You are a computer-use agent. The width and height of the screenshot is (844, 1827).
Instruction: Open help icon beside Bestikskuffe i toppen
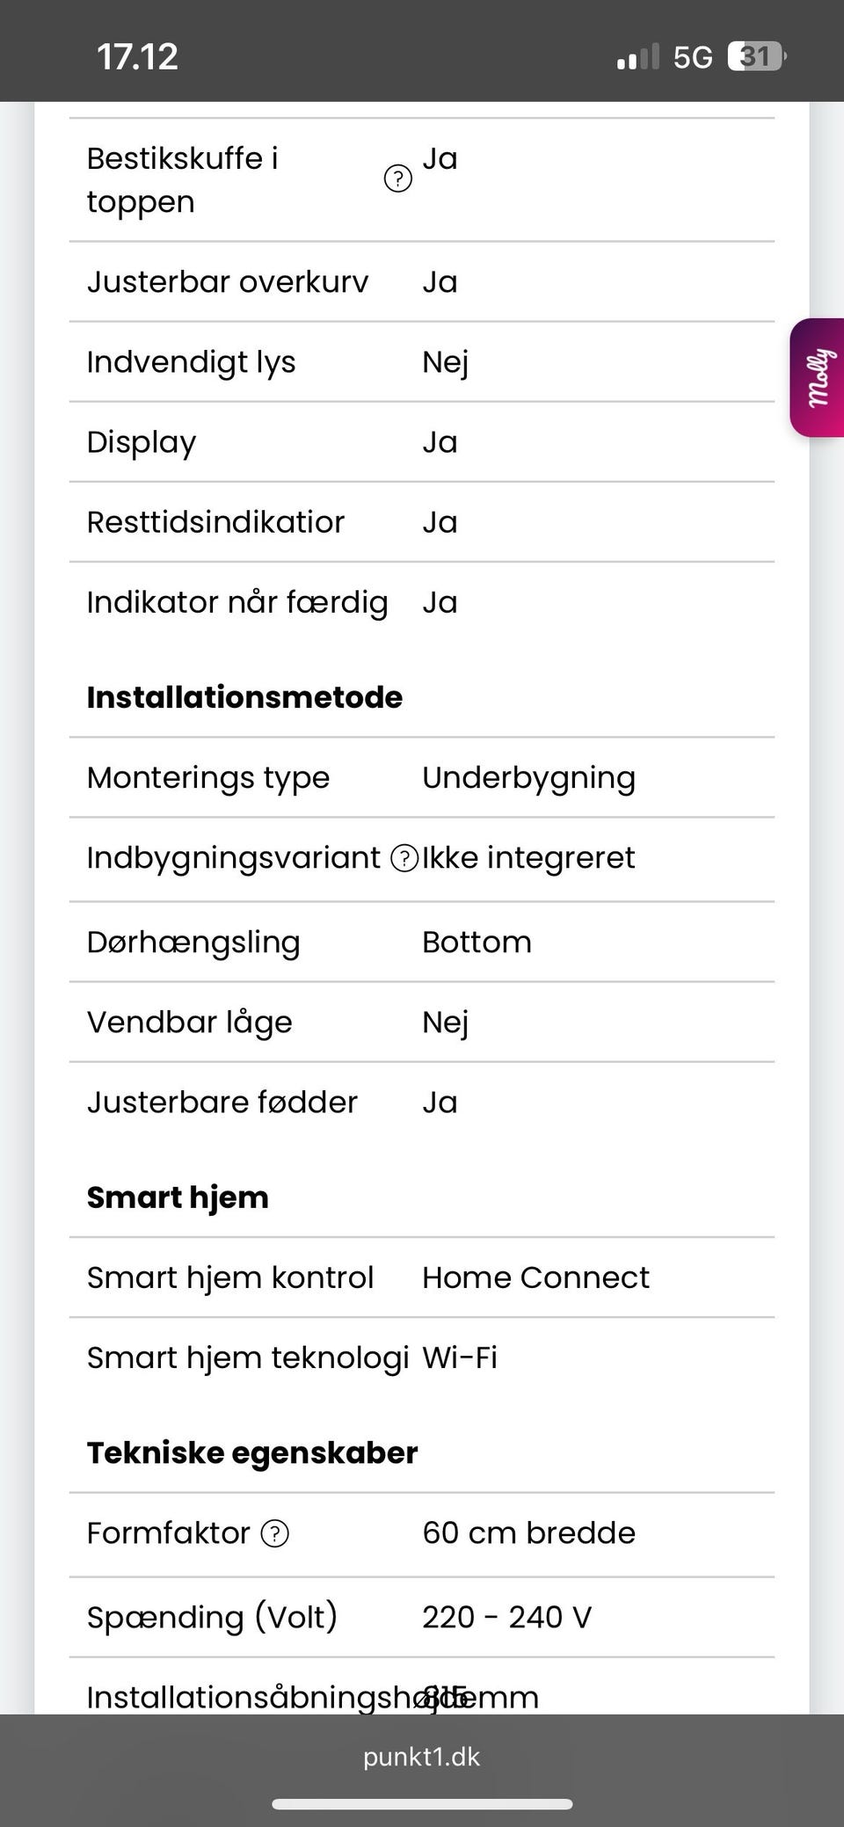(398, 179)
